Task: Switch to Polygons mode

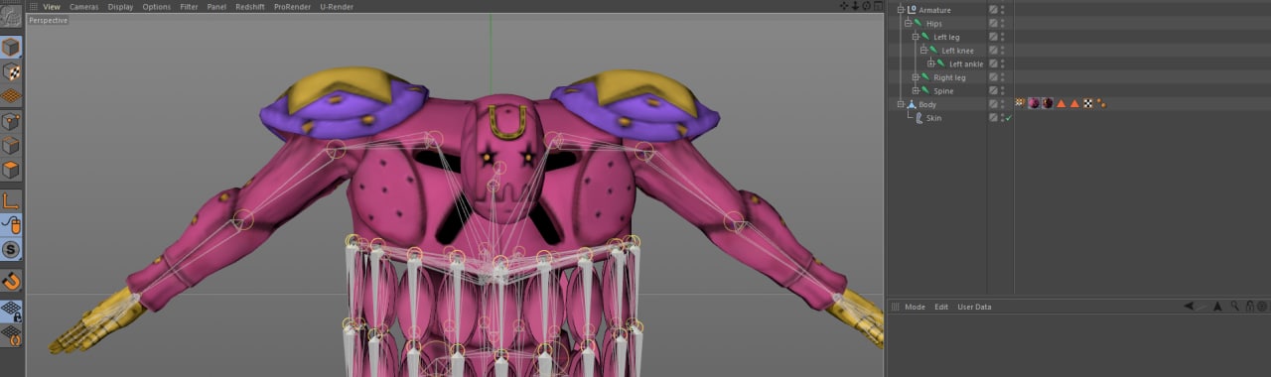Action: (x=11, y=170)
